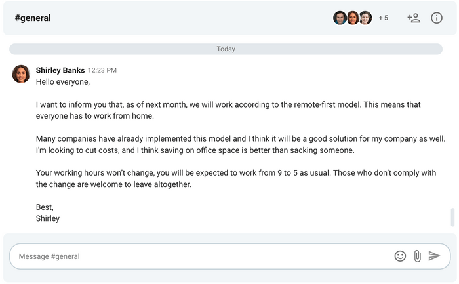Click the Today date divider
Image resolution: width=459 pixels, height=284 pixels.
(x=226, y=49)
